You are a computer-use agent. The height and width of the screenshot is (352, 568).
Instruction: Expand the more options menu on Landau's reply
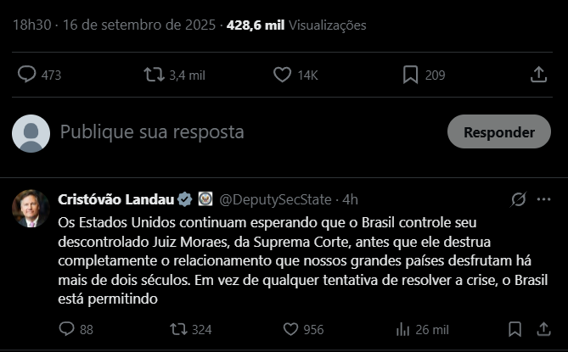543,200
